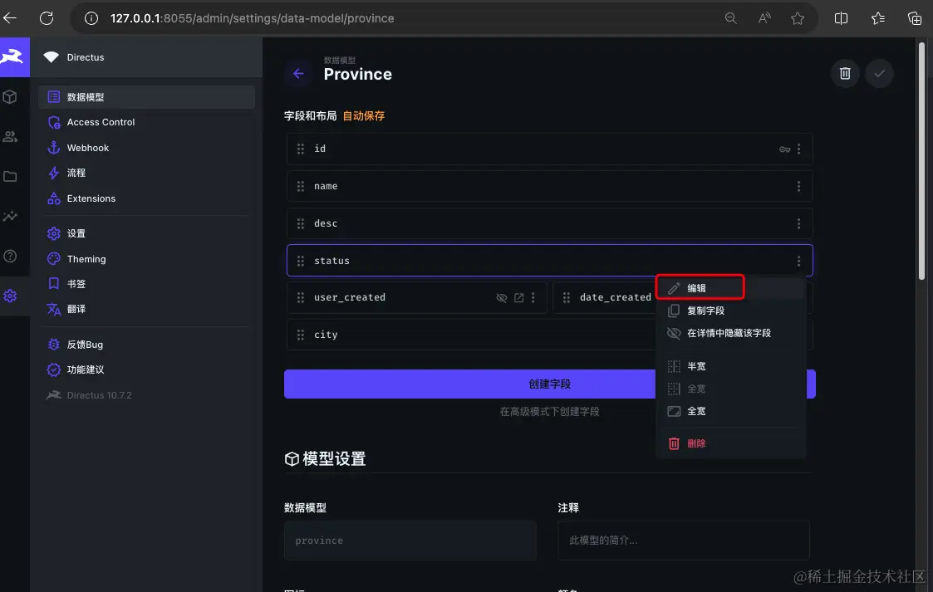Open the help documentation module icon
933x592 pixels.
(x=10, y=257)
